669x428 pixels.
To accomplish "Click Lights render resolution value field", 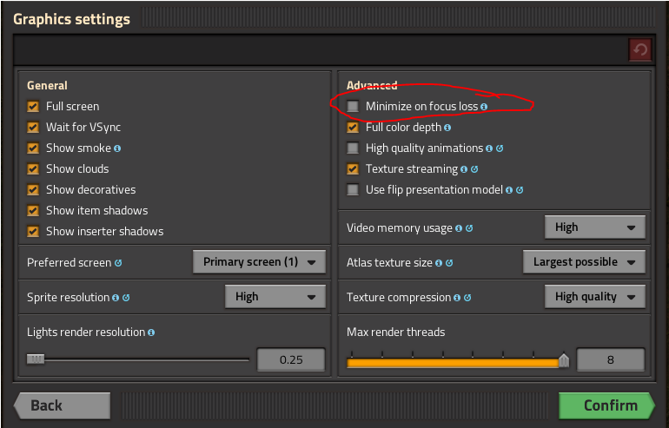I will pyautogui.click(x=291, y=359).
